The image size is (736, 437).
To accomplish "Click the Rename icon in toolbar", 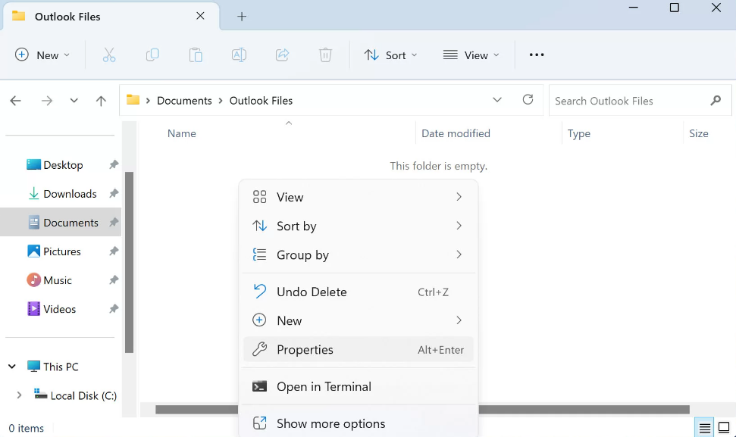I will pyautogui.click(x=239, y=55).
